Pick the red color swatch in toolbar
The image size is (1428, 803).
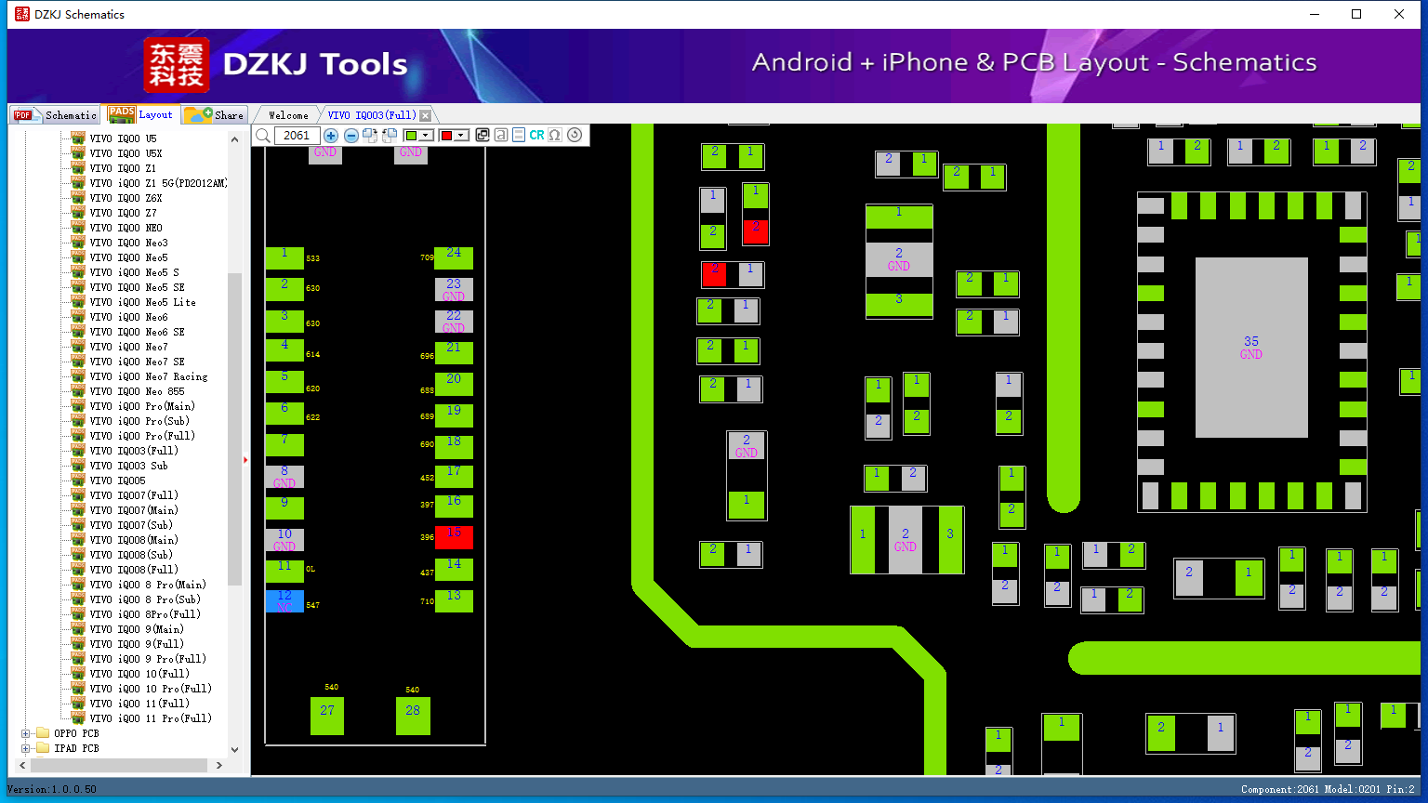click(446, 136)
